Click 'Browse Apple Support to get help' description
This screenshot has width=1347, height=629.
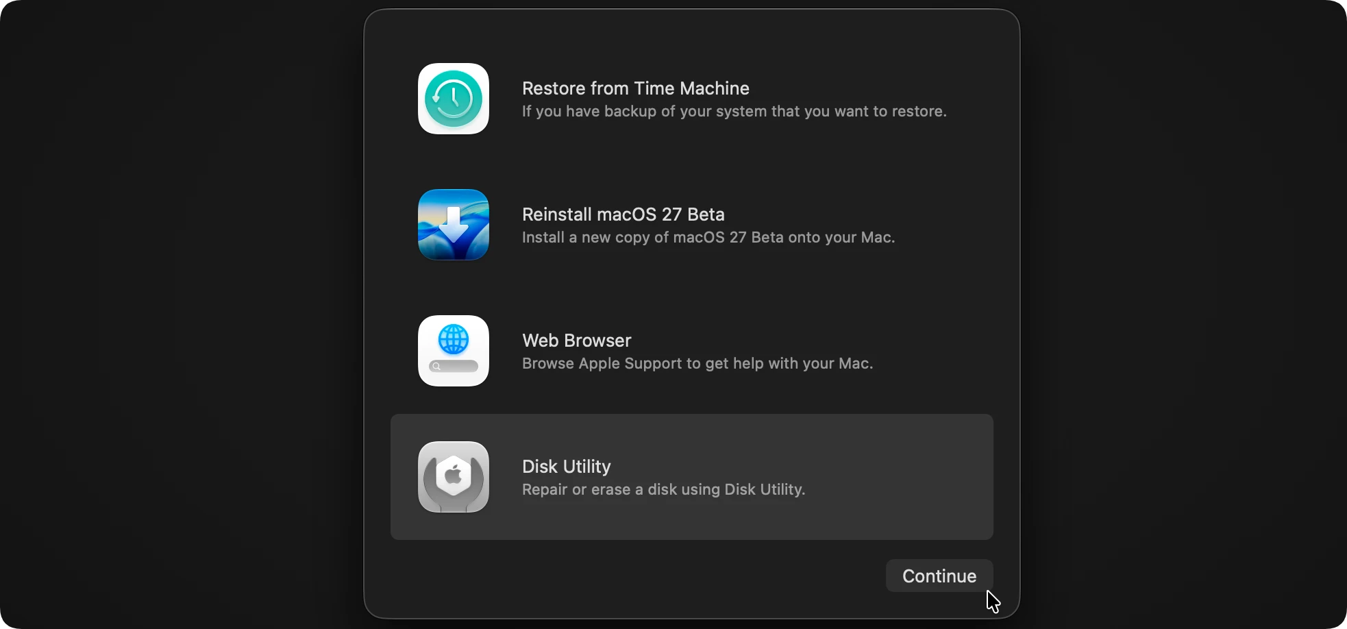click(x=697, y=363)
